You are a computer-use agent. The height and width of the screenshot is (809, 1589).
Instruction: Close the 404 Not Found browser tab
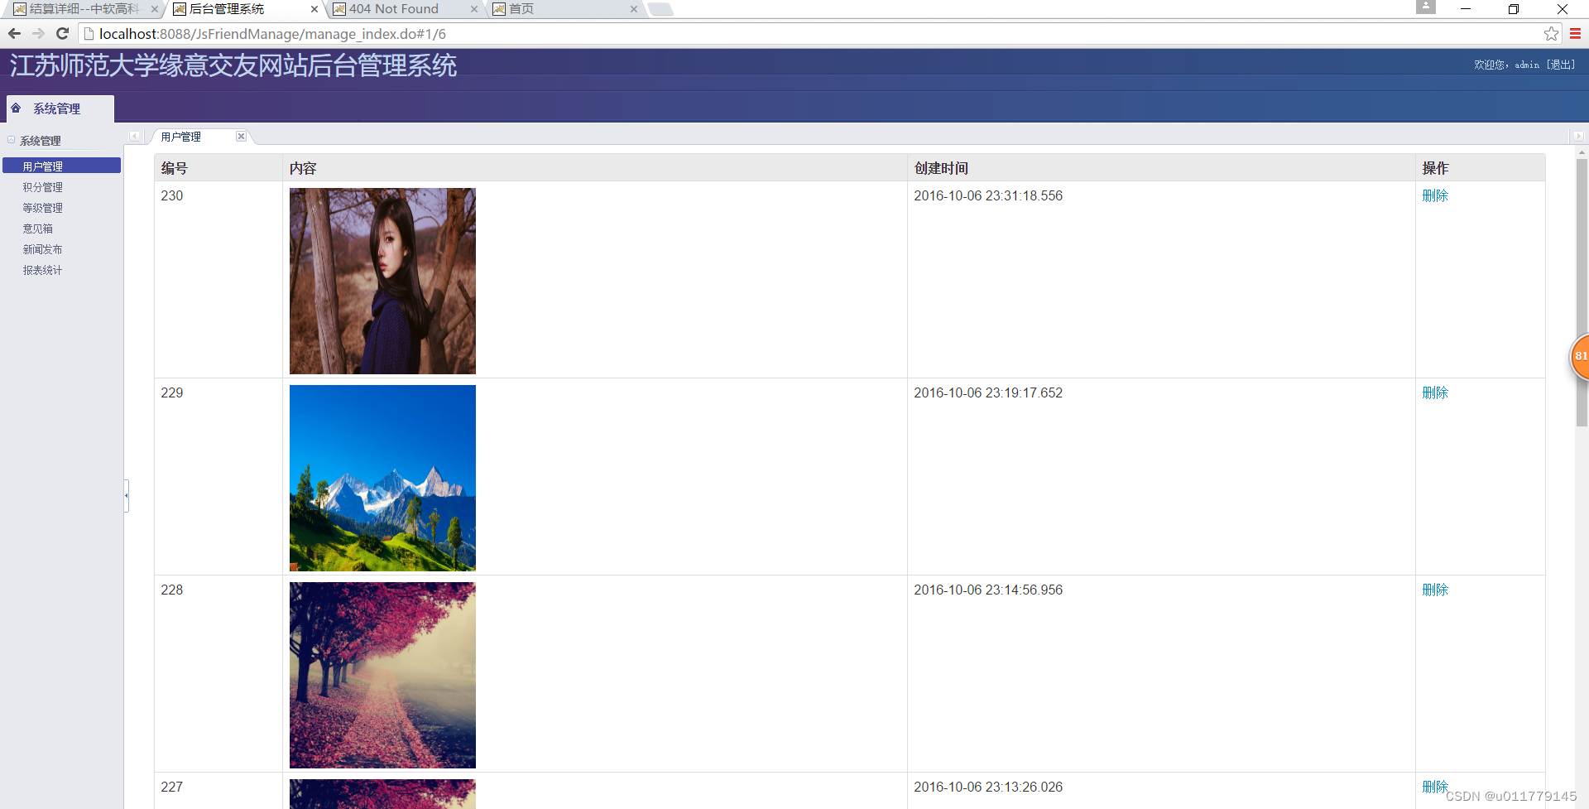point(473,9)
